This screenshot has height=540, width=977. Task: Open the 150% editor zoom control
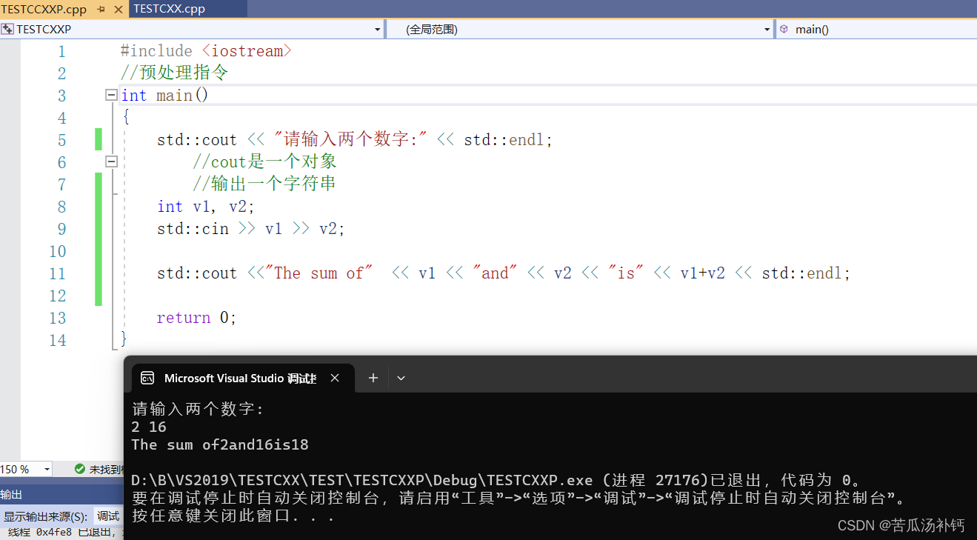tap(25, 469)
